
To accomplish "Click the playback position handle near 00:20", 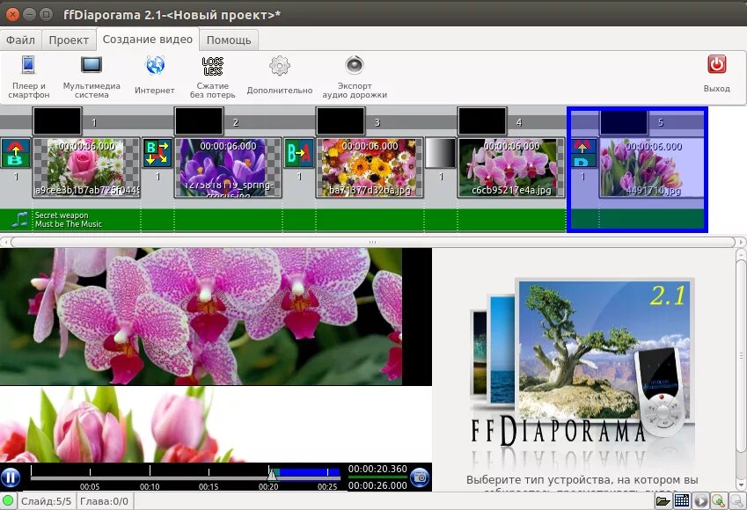I will coord(272,474).
